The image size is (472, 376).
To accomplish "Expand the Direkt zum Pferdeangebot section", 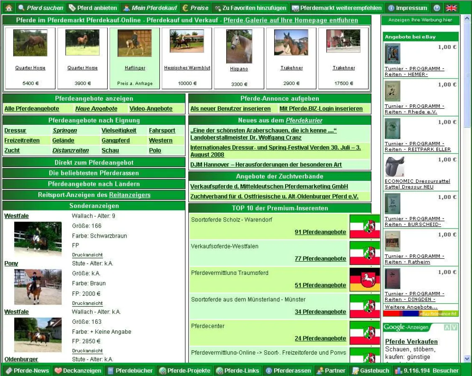I will [x=94, y=163].
